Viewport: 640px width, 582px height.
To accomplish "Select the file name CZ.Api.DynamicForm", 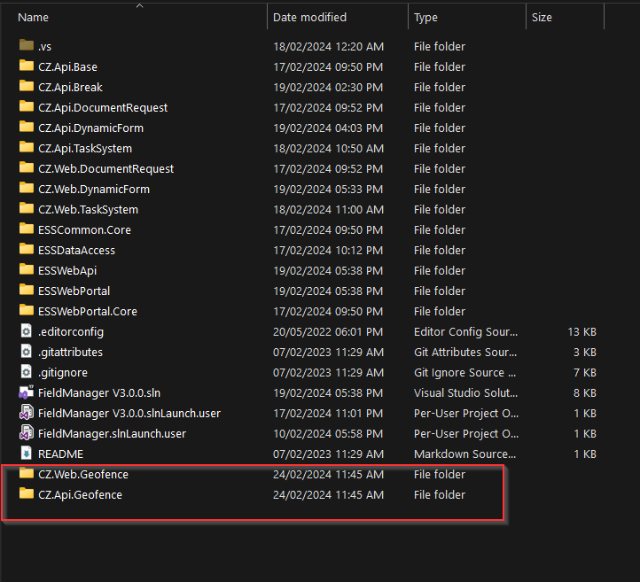I will coord(90,128).
